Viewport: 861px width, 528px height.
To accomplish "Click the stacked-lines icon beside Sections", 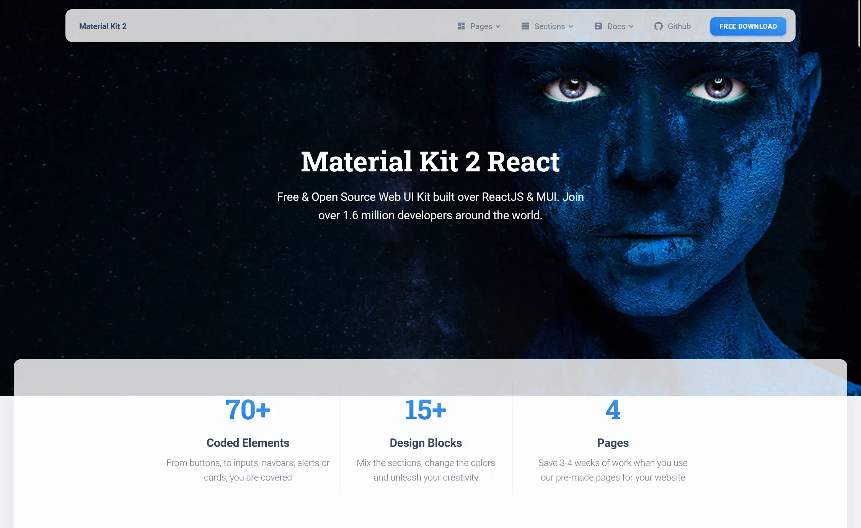I will (525, 26).
